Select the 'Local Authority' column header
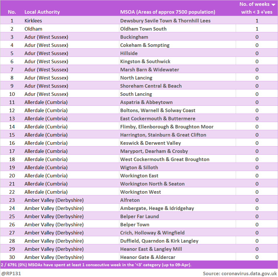 click(42, 12)
